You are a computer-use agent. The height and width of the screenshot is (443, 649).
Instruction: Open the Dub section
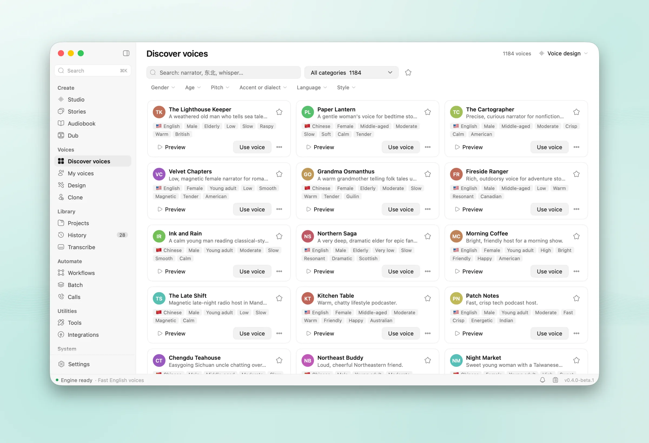[92, 135]
